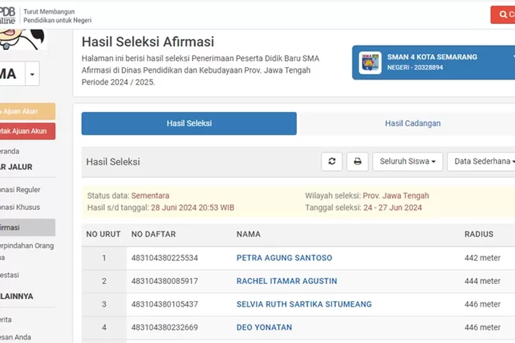Expand the SMA level selector arrow
The height and width of the screenshot is (343, 515).
(32, 74)
